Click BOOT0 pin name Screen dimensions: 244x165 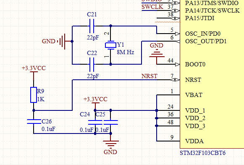click(x=195, y=64)
